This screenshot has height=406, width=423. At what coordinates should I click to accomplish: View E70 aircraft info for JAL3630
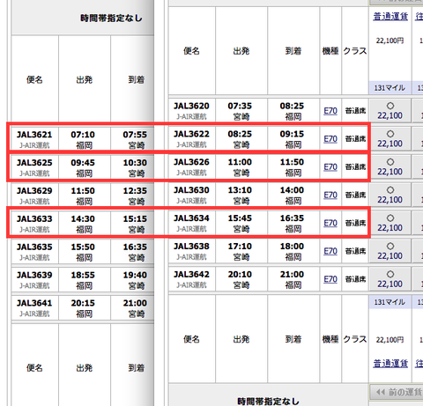[x=330, y=195]
